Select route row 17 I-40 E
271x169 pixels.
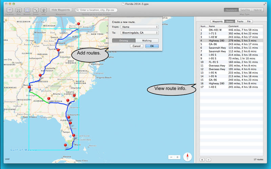(x=231, y=87)
